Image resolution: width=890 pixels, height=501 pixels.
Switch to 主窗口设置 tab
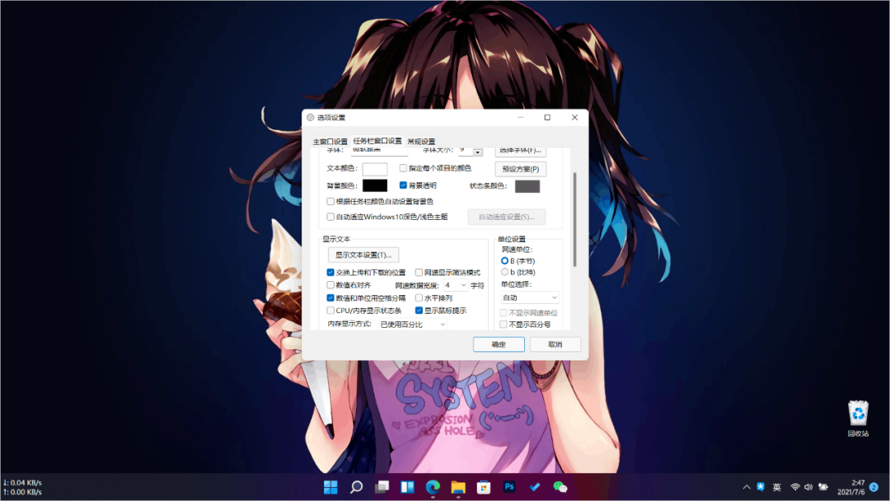pos(330,141)
